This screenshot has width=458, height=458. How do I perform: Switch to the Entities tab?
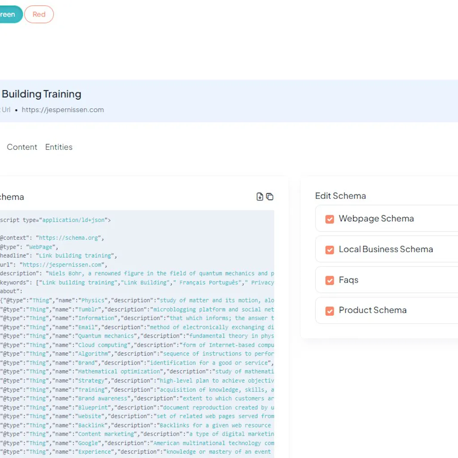(x=59, y=147)
